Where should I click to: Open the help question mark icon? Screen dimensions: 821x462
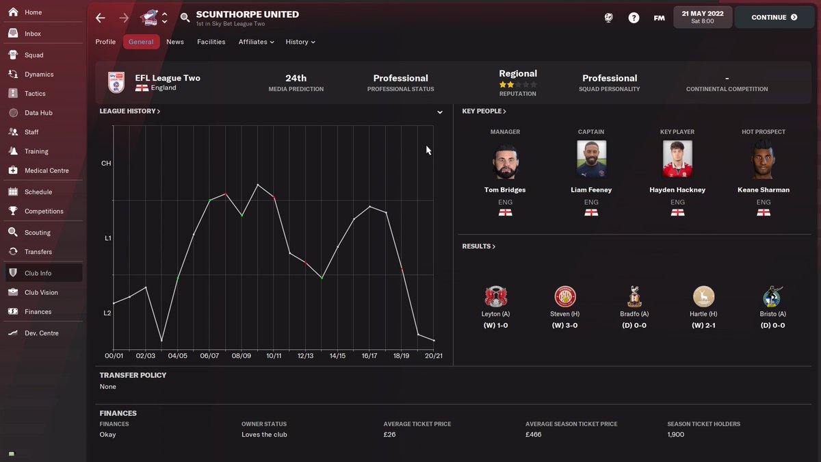(634, 18)
